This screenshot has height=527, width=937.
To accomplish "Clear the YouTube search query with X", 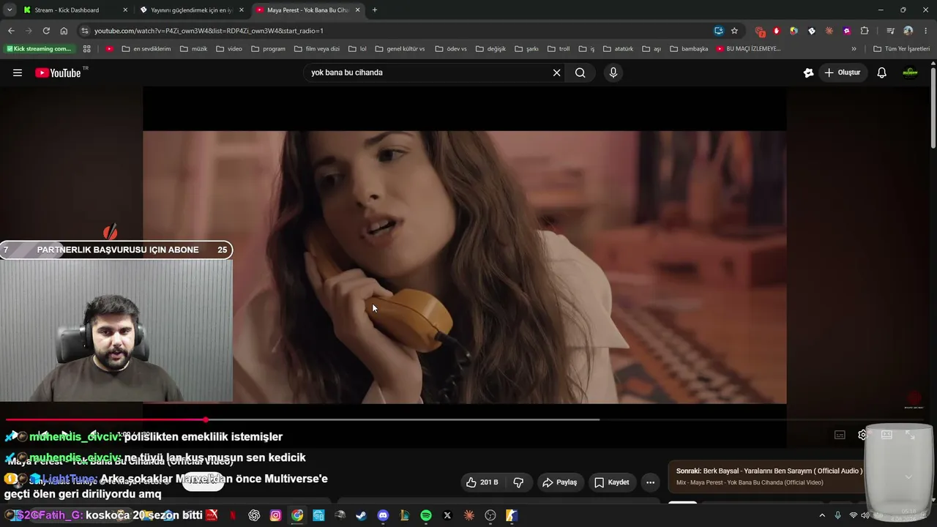I will [x=556, y=72].
